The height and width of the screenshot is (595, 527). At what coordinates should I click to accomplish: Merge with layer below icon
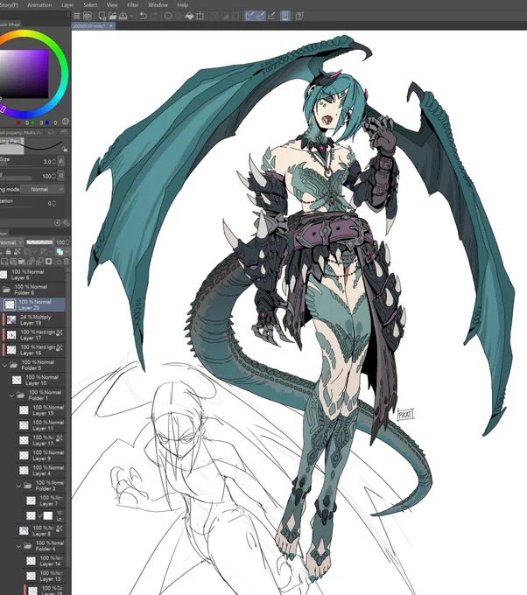tap(39, 262)
